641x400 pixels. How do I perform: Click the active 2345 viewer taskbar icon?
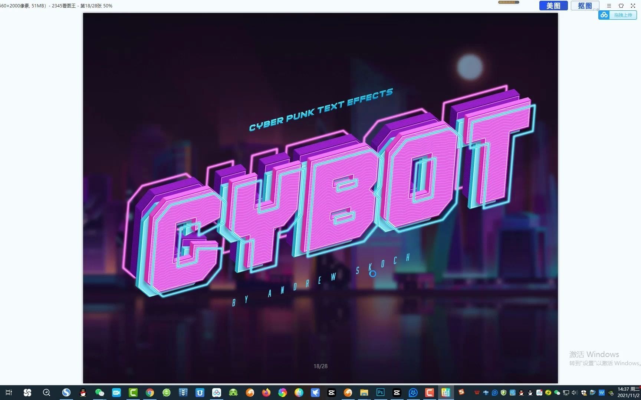(446, 393)
